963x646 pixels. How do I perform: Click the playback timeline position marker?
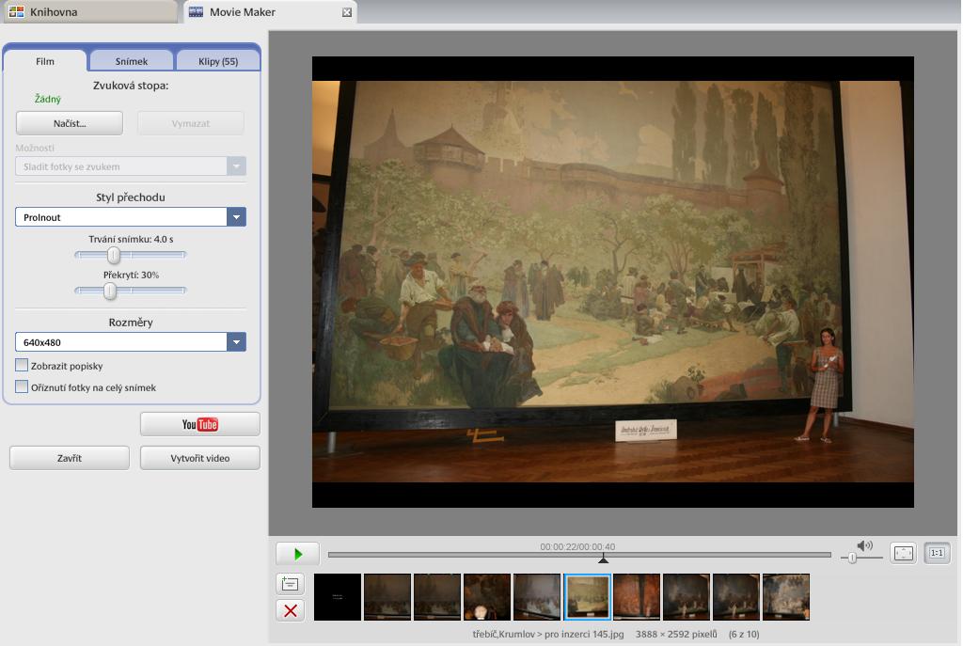pos(604,558)
